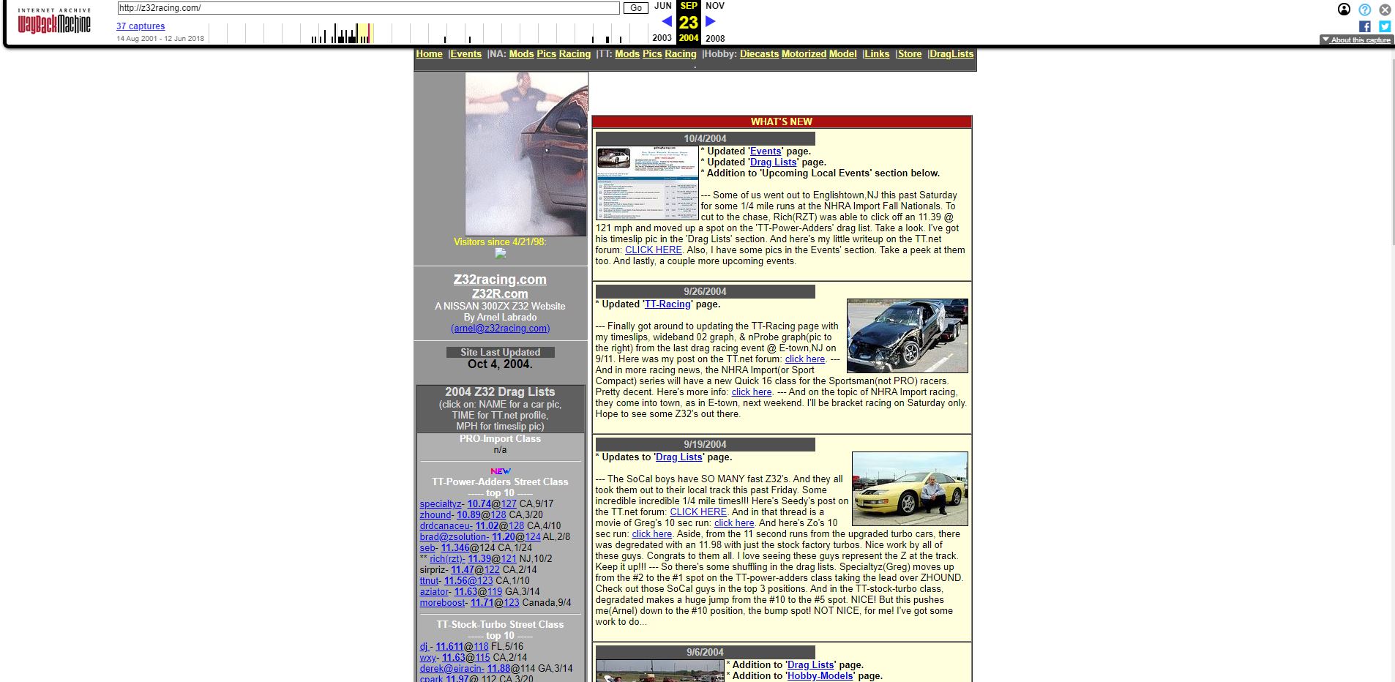The image size is (1395, 682).
Task: Open the 'TT-Racing' page link
Action: tap(667, 304)
